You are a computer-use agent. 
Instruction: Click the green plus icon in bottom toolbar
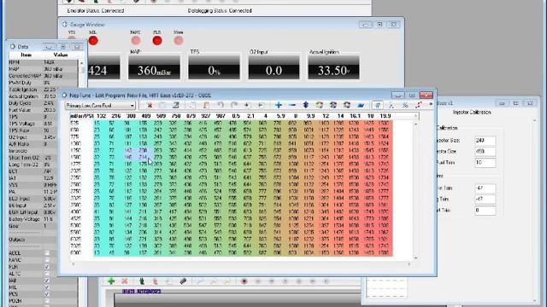click(111, 281)
